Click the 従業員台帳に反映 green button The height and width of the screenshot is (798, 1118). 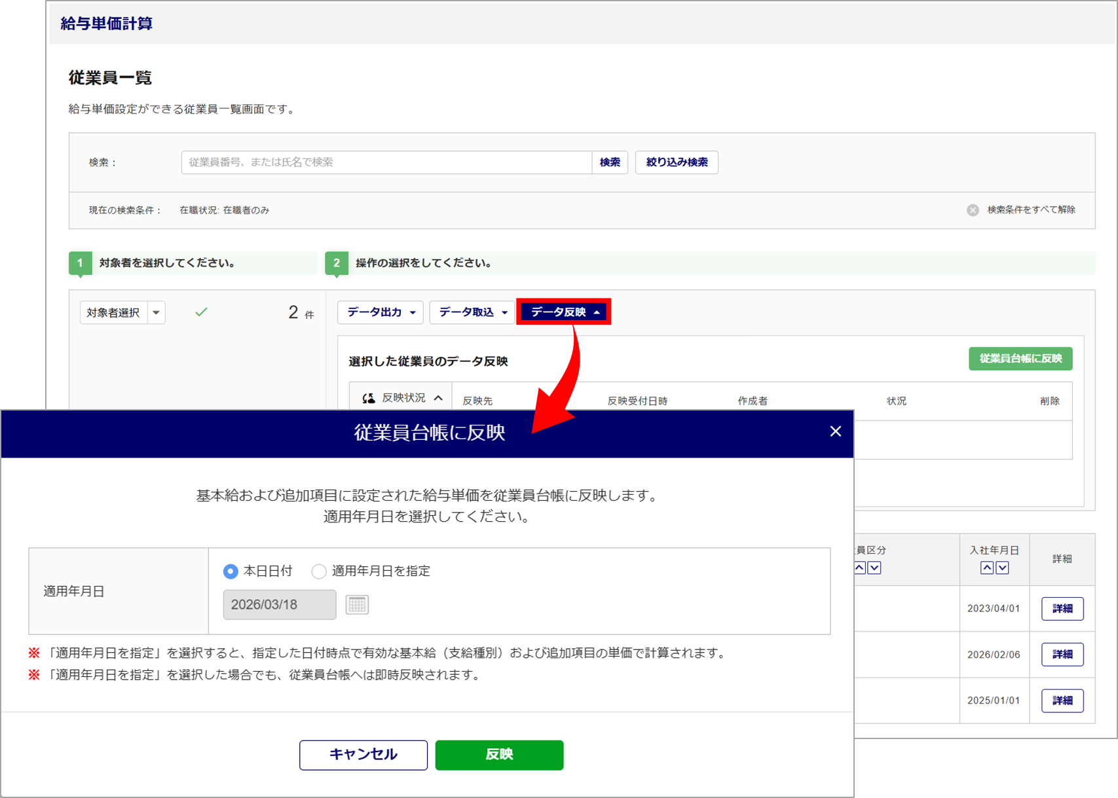click(1020, 359)
